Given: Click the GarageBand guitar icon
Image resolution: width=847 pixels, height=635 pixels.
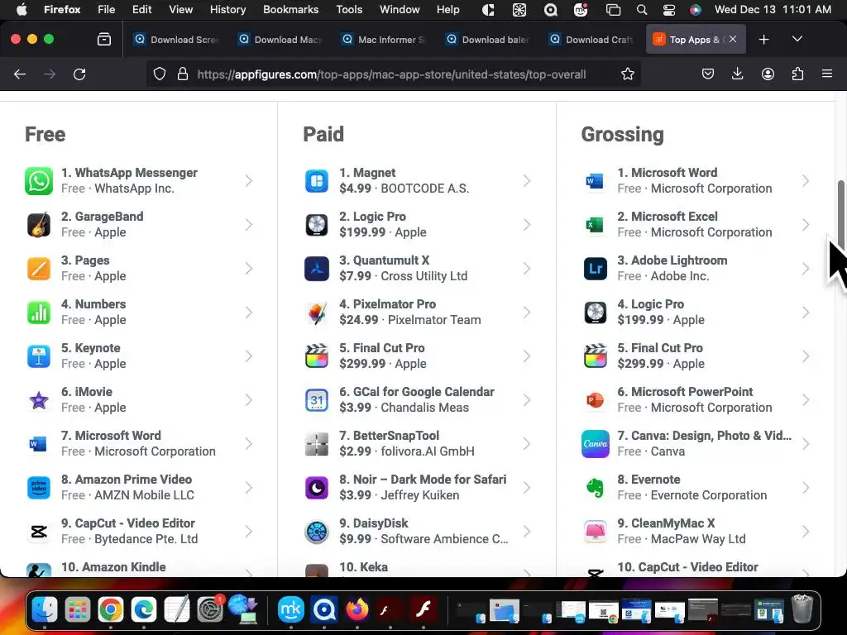Looking at the screenshot, I should click(39, 225).
